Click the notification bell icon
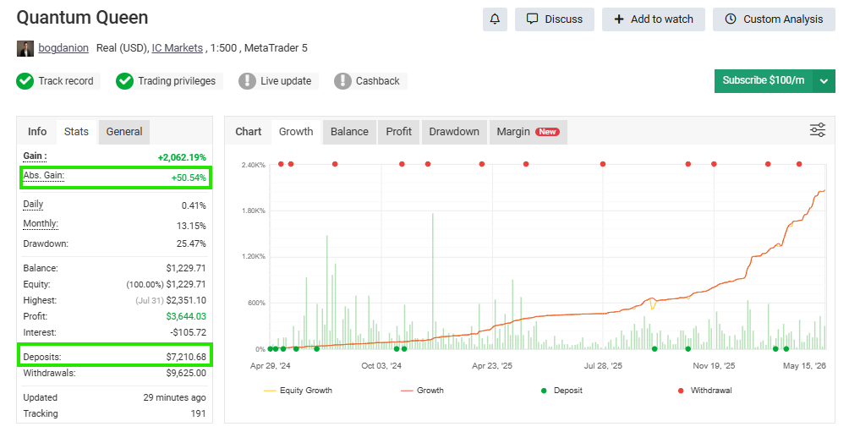 (x=495, y=19)
